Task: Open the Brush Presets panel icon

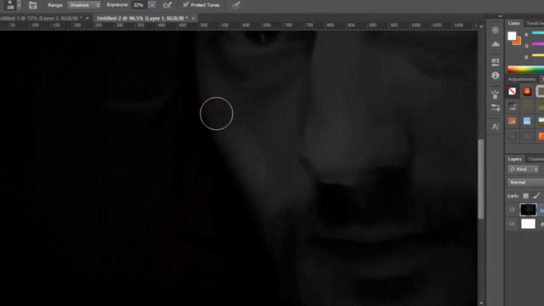Action: click(495, 93)
